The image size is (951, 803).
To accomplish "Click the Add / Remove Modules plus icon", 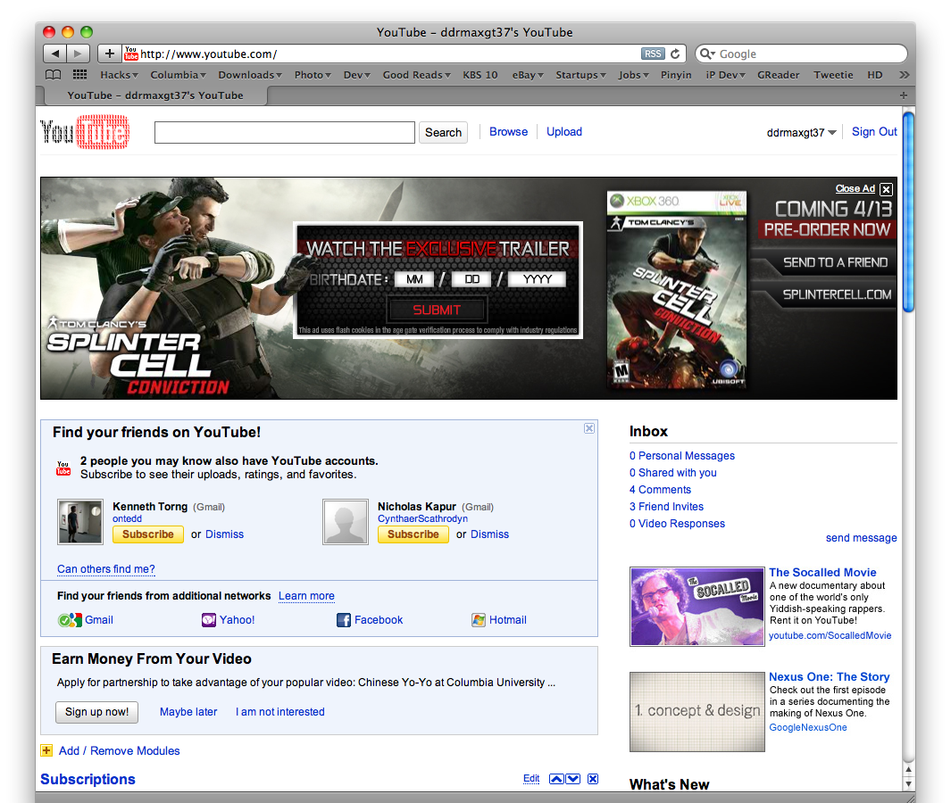I will [46, 751].
